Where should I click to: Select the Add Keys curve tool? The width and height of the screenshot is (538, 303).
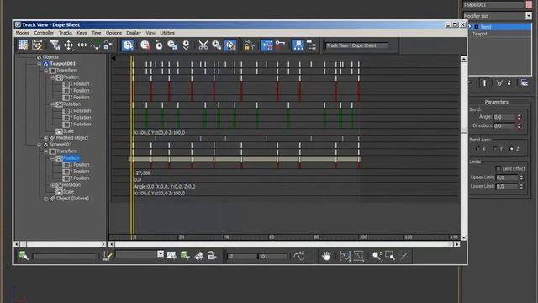click(x=95, y=45)
